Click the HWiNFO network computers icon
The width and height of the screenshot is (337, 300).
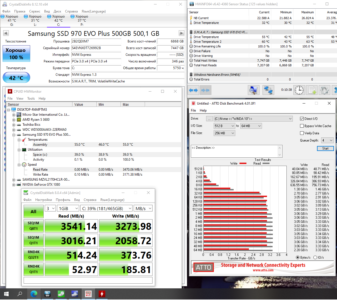268,90
